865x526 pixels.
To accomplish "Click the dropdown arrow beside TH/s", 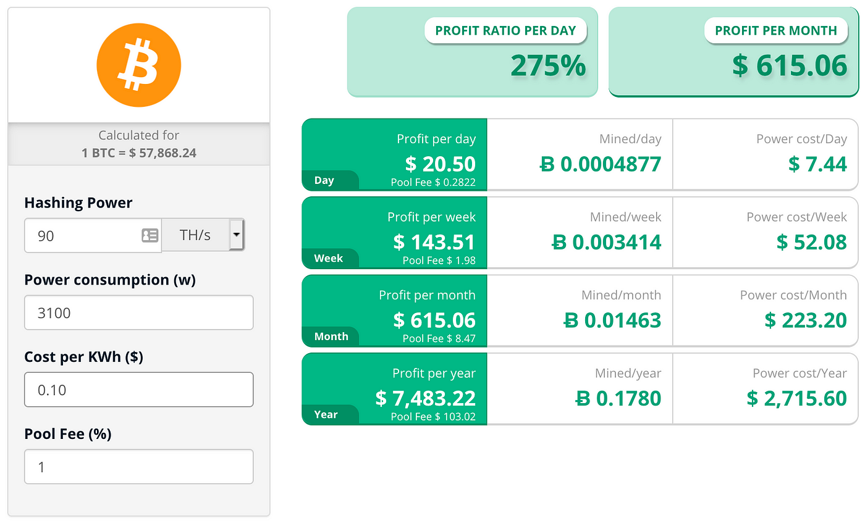I will pyautogui.click(x=237, y=235).
